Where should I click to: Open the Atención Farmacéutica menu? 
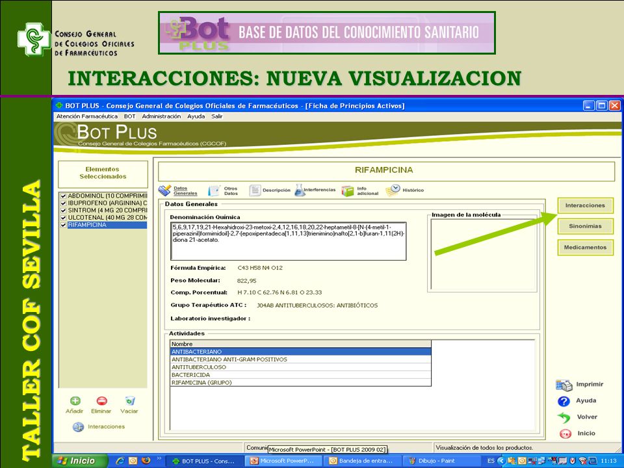(x=86, y=116)
